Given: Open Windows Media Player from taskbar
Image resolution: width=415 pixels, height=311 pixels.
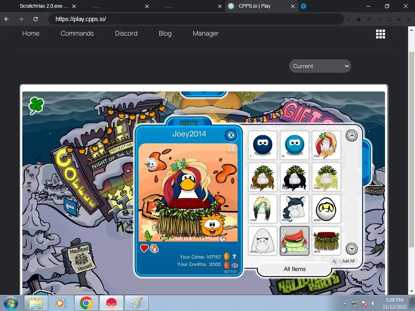Looking at the screenshot, I should [61, 303].
